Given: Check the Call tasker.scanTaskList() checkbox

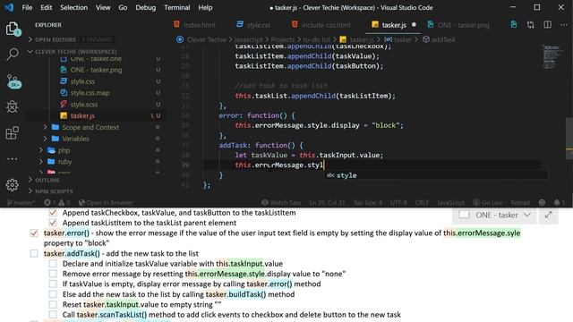Looking at the screenshot, I should 53,314.
